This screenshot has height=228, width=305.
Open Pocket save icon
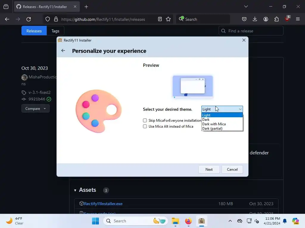tap(244, 19)
